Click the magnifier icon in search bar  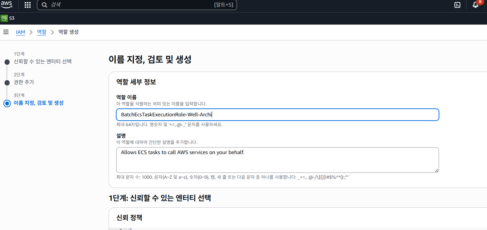coord(44,5)
